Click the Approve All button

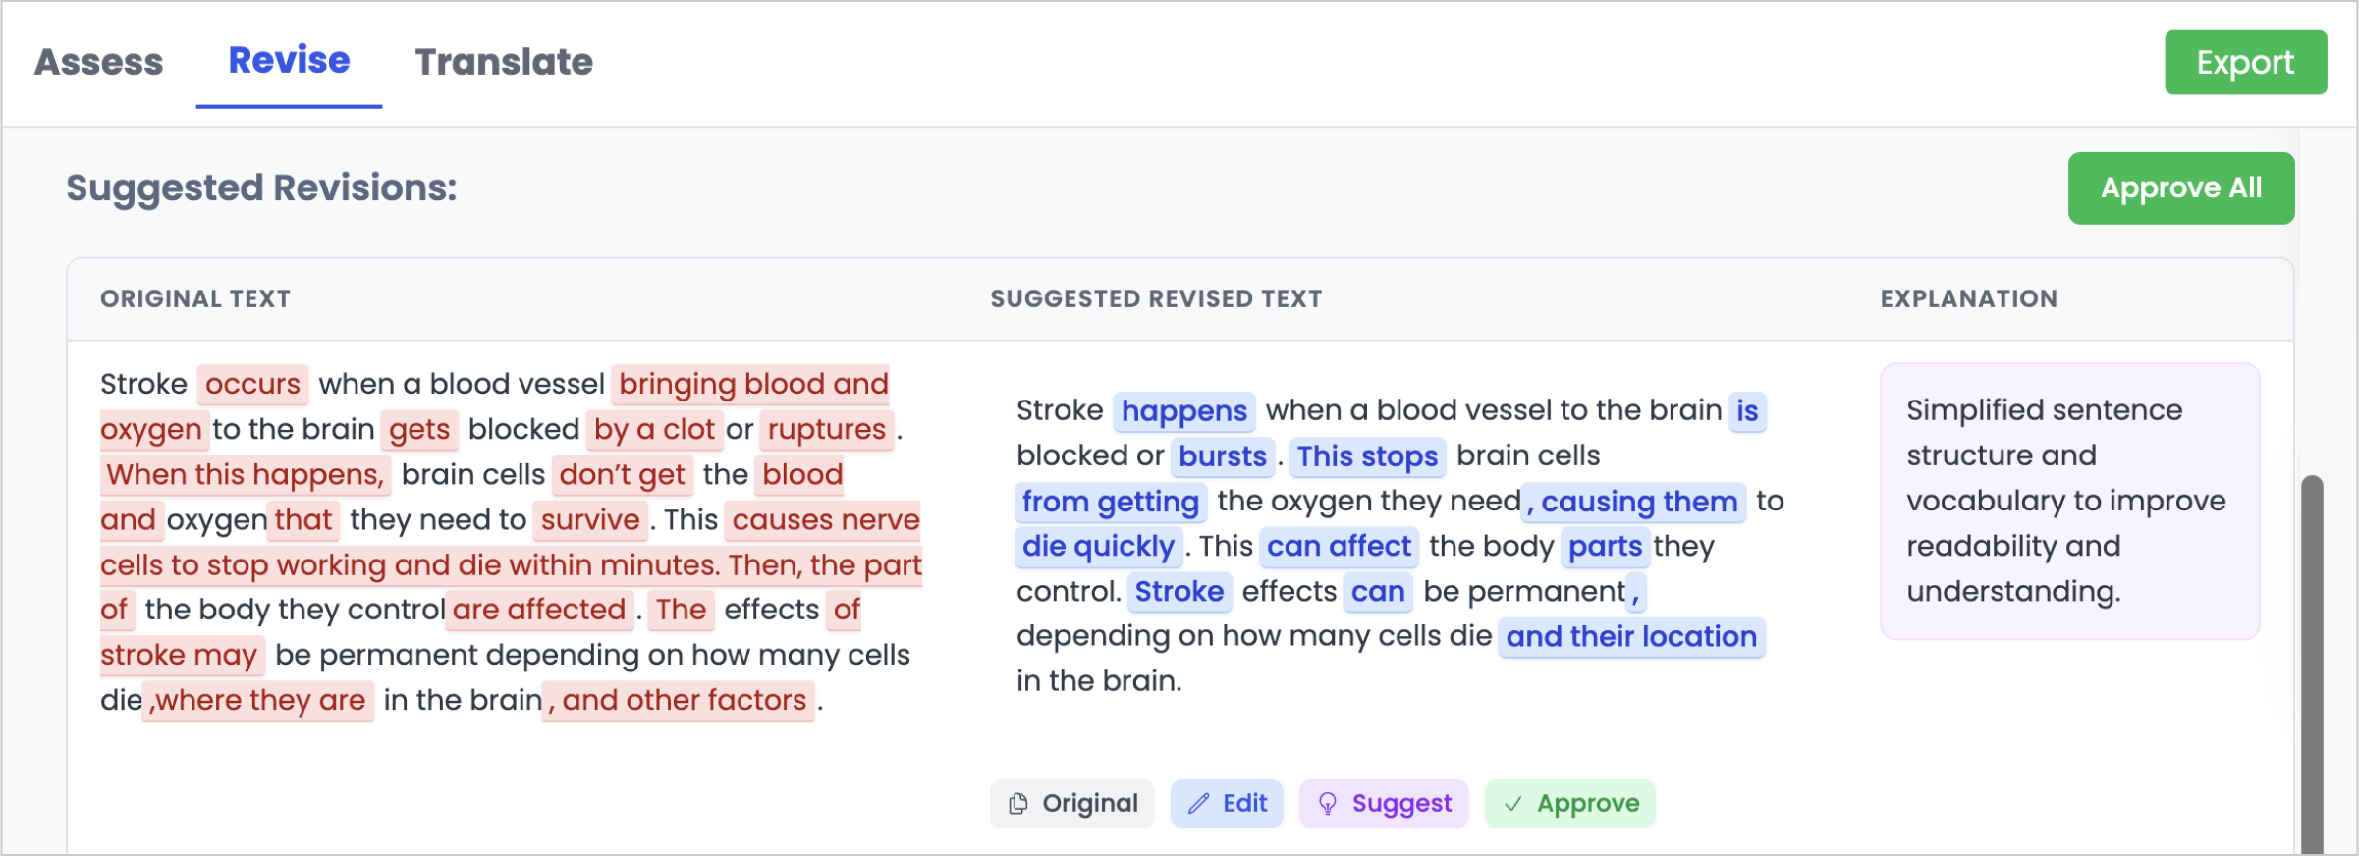(x=2181, y=187)
